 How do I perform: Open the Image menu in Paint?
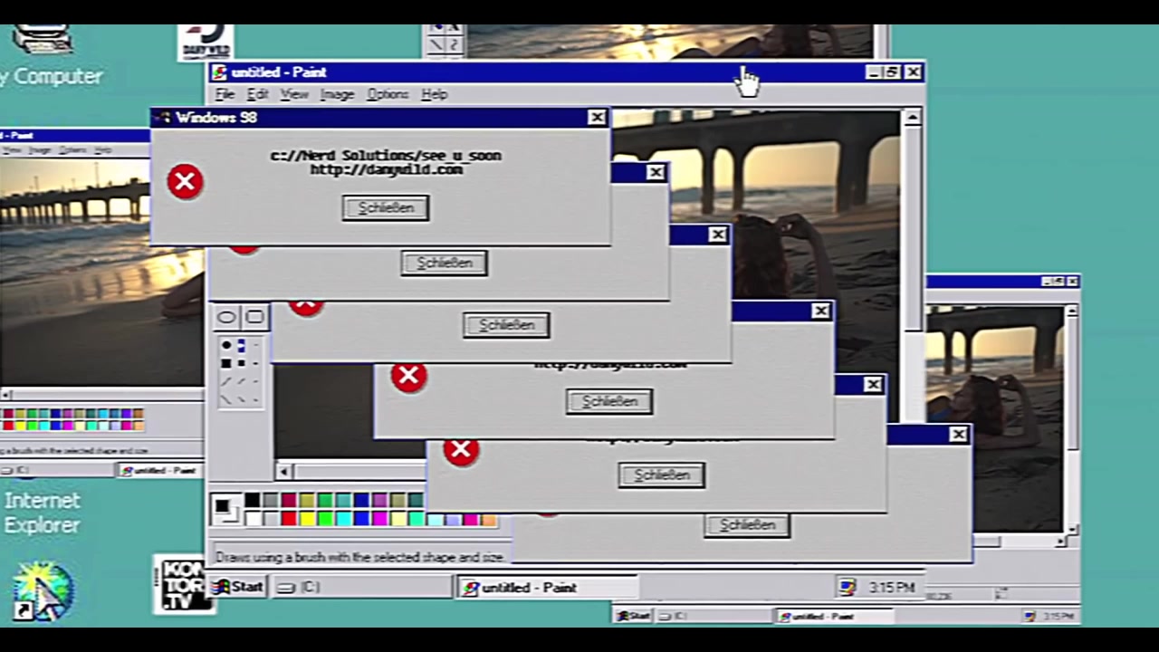tap(337, 94)
